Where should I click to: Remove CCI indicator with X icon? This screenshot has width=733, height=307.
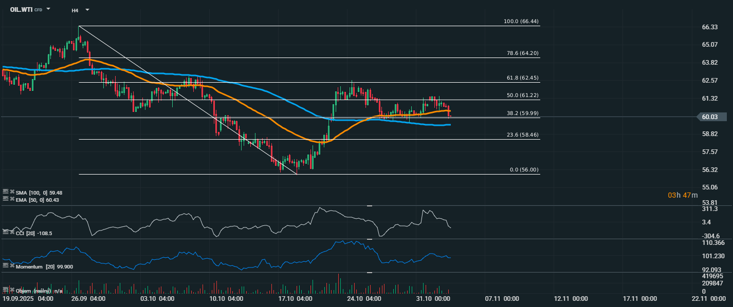click(12, 233)
